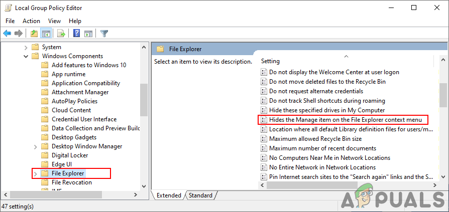The width and height of the screenshot is (449, 212).
Task: Select Hides the Manage item setting
Action: point(346,119)
